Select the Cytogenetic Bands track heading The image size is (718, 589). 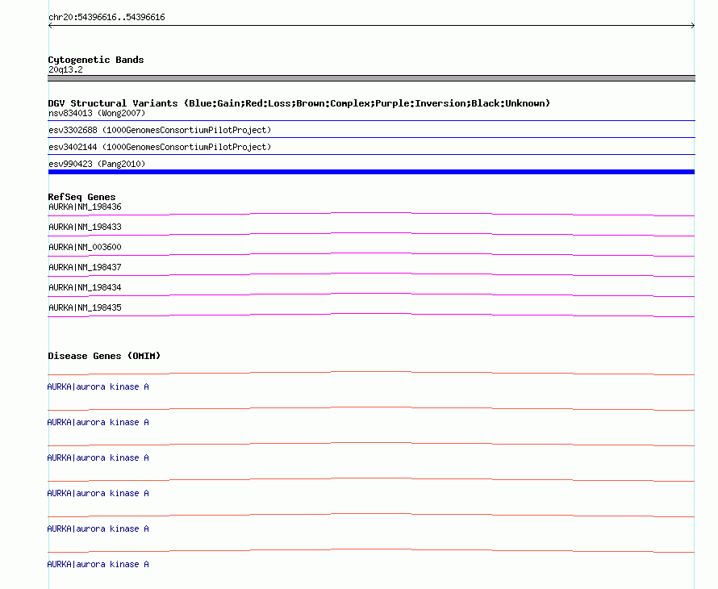coord(96,60)
